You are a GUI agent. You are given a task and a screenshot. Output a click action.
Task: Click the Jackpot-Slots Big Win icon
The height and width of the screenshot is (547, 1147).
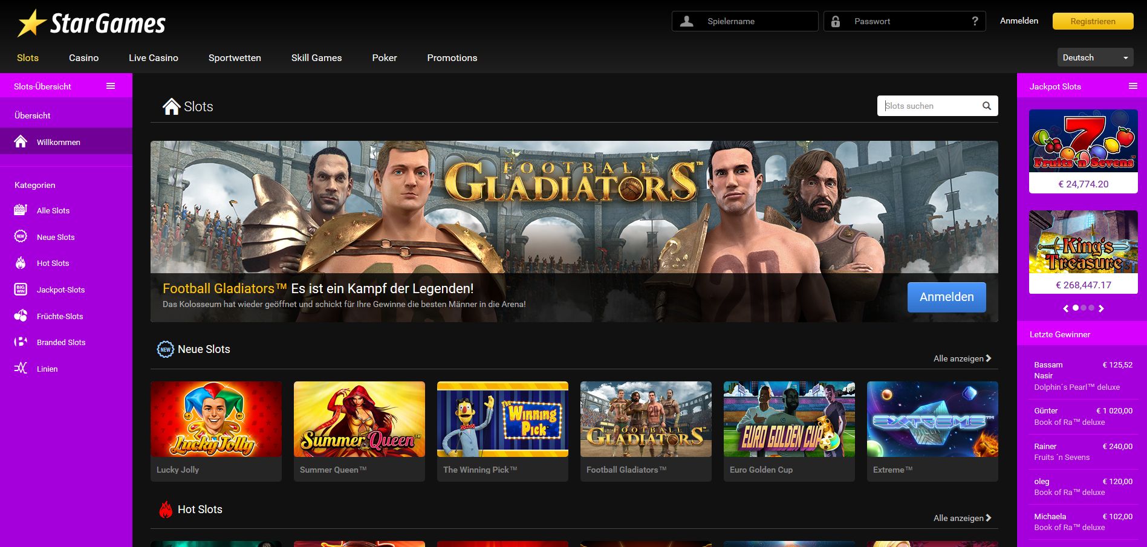[21, 289]
